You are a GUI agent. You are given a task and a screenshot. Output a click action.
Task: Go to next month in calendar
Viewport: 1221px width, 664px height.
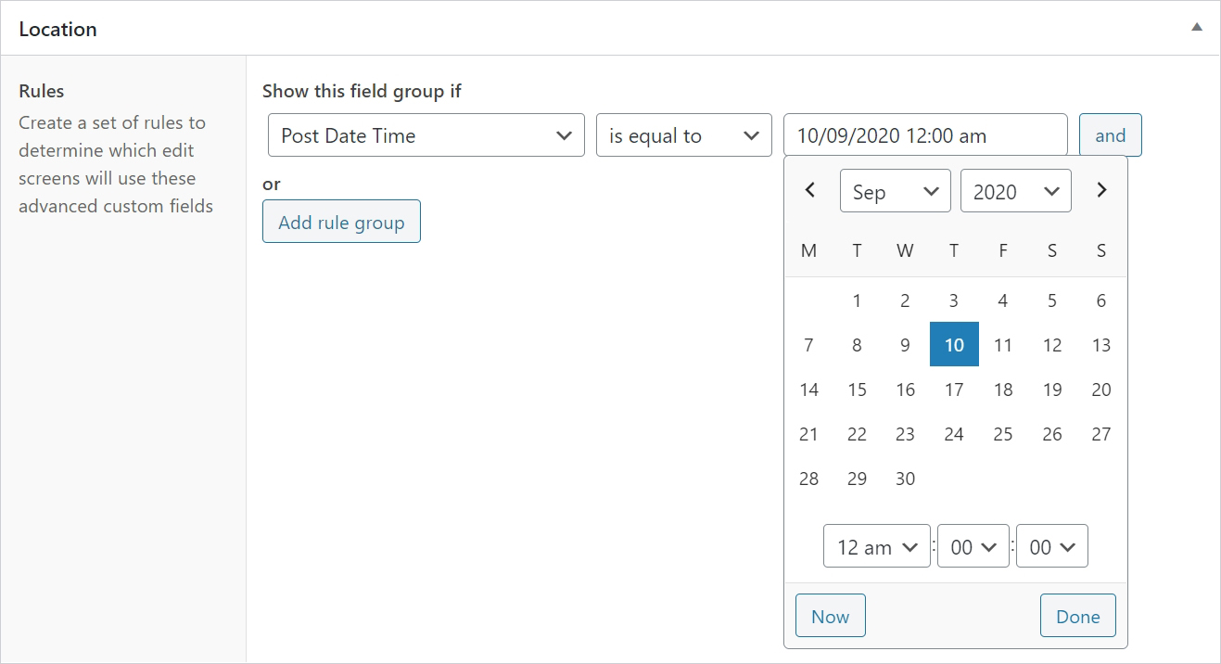1101,190
